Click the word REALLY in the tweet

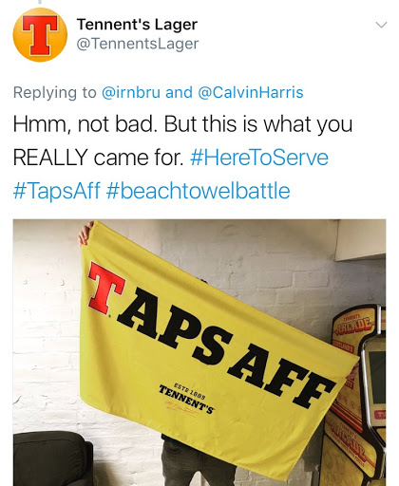point(50,158)
